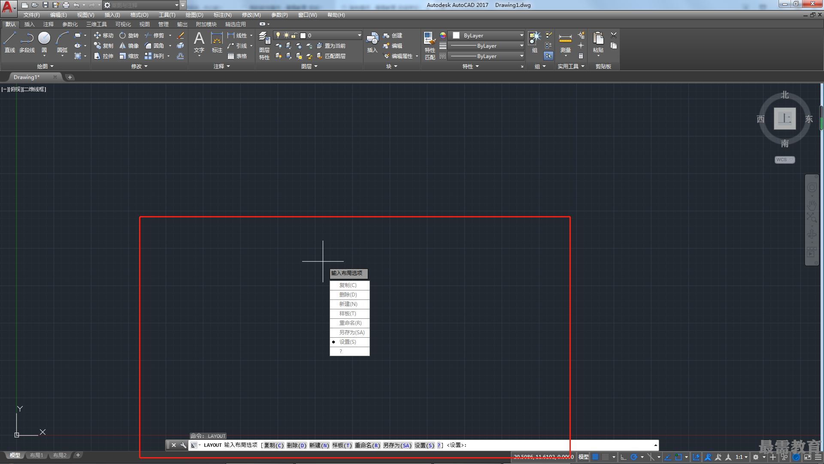Click the 插入 (Insert block) icon
Viewport: 824px width, 464px height.
tap(372, 42)
